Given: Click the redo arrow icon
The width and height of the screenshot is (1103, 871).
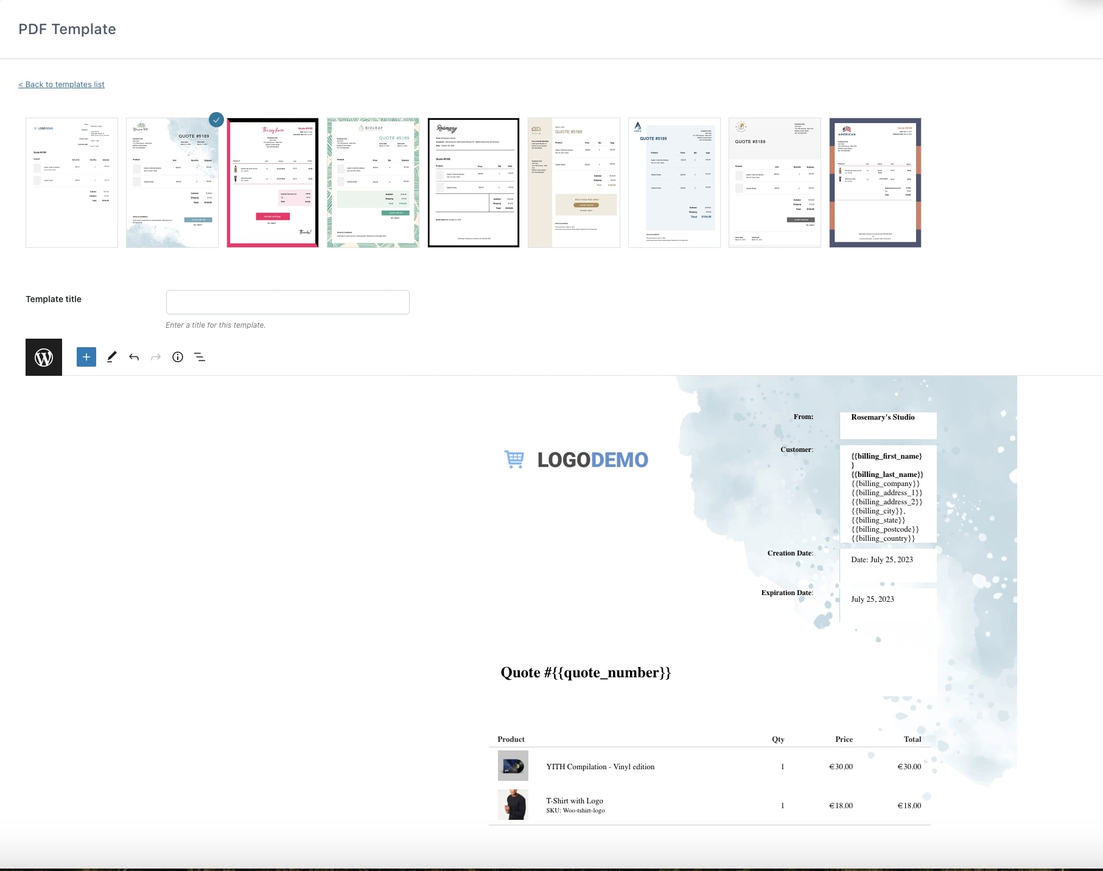Looking at the screenshot, I should coord(156,357).
